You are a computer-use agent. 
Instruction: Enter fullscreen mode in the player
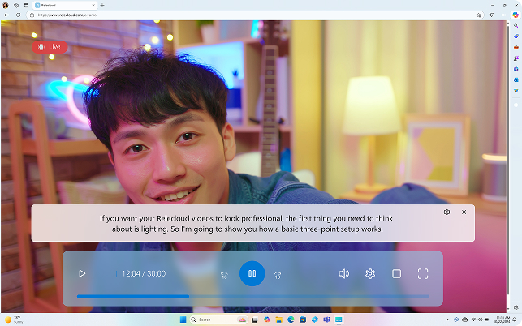[x=423, y=273]
